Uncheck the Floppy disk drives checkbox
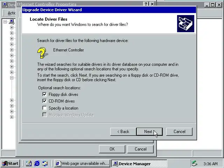 point(44,94)
